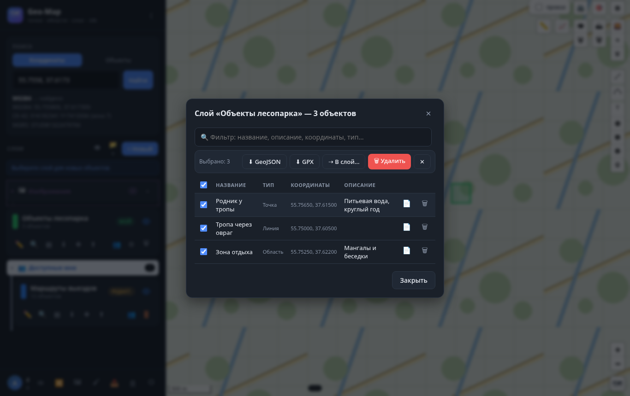Move selected objects via В слой… button
The height and width of the screenshot is (396, 630).
pos(344,162)
